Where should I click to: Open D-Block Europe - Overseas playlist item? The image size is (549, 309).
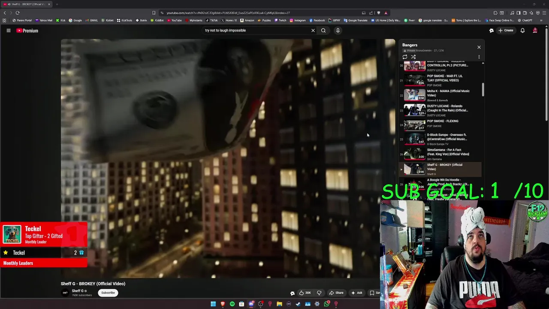(441, 139)
